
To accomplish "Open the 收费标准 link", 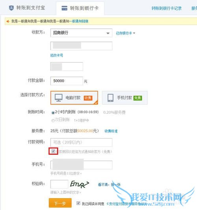I will pos(111,131).
